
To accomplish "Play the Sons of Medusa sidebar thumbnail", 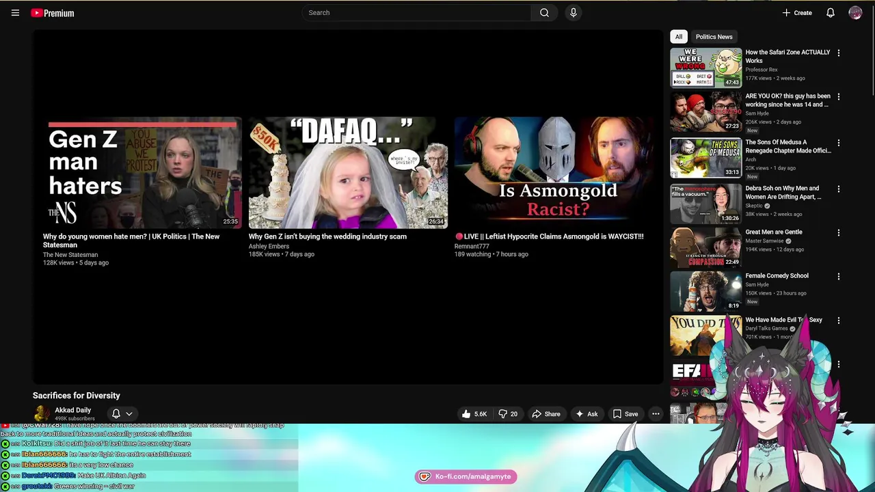I will point(705,157).
